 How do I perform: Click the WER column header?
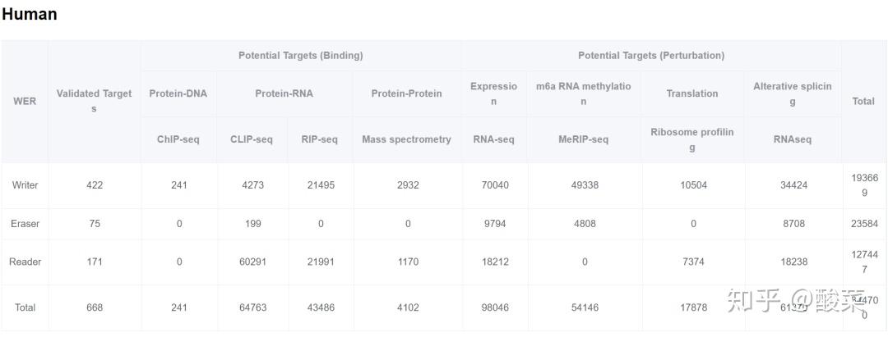(25, 102)
